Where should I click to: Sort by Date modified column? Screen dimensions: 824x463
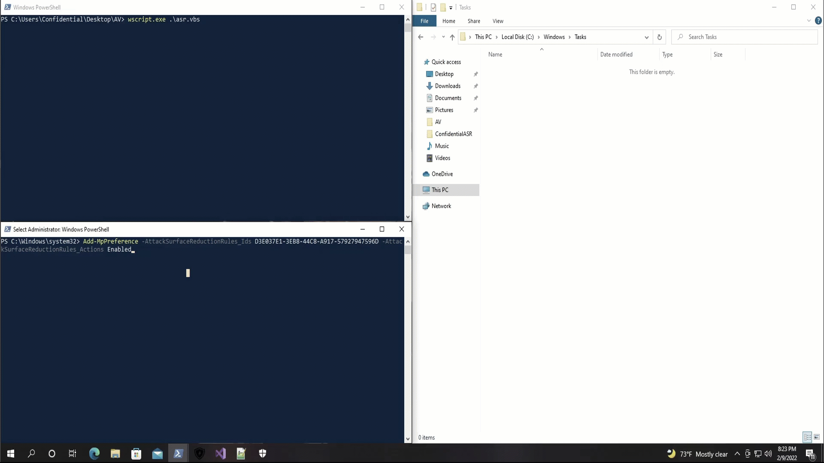pyautogui.click(x=628, y=54)
